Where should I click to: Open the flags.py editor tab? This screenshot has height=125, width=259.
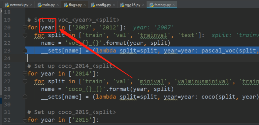click(75, 5)
